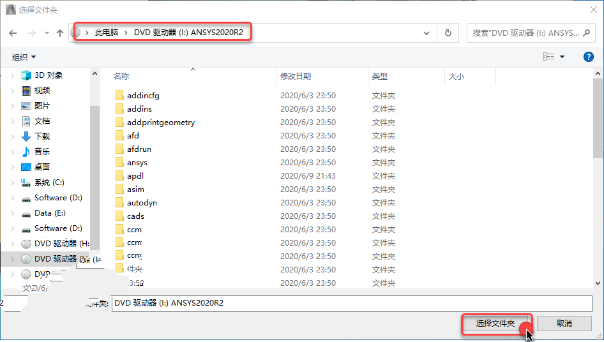Expand the Data (E:) tree node
The height and width of the screenshot is (342, 604).
point(12,213)
